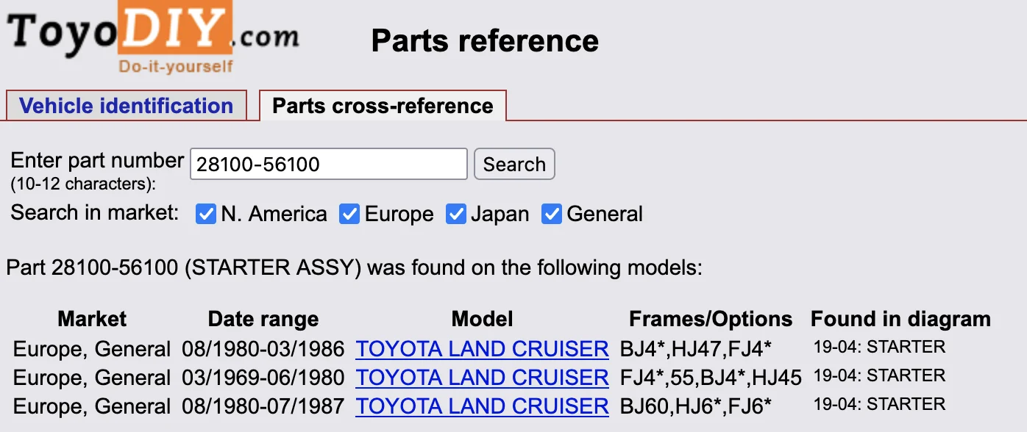Viewport: 1027px width, 432px height.
Task: Focus the part number input field
Action: pyautogui.click(x=329, y=164)
